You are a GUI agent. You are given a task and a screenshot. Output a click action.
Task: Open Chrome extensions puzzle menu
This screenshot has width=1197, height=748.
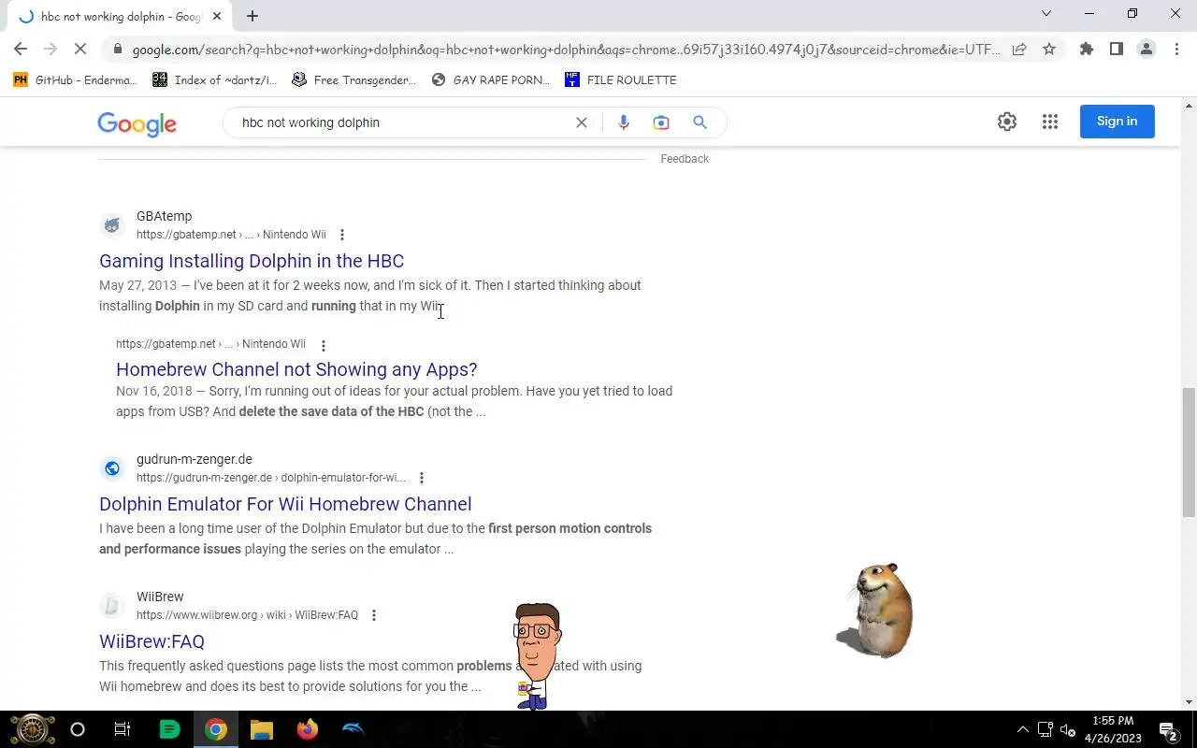pos(1087,50)
